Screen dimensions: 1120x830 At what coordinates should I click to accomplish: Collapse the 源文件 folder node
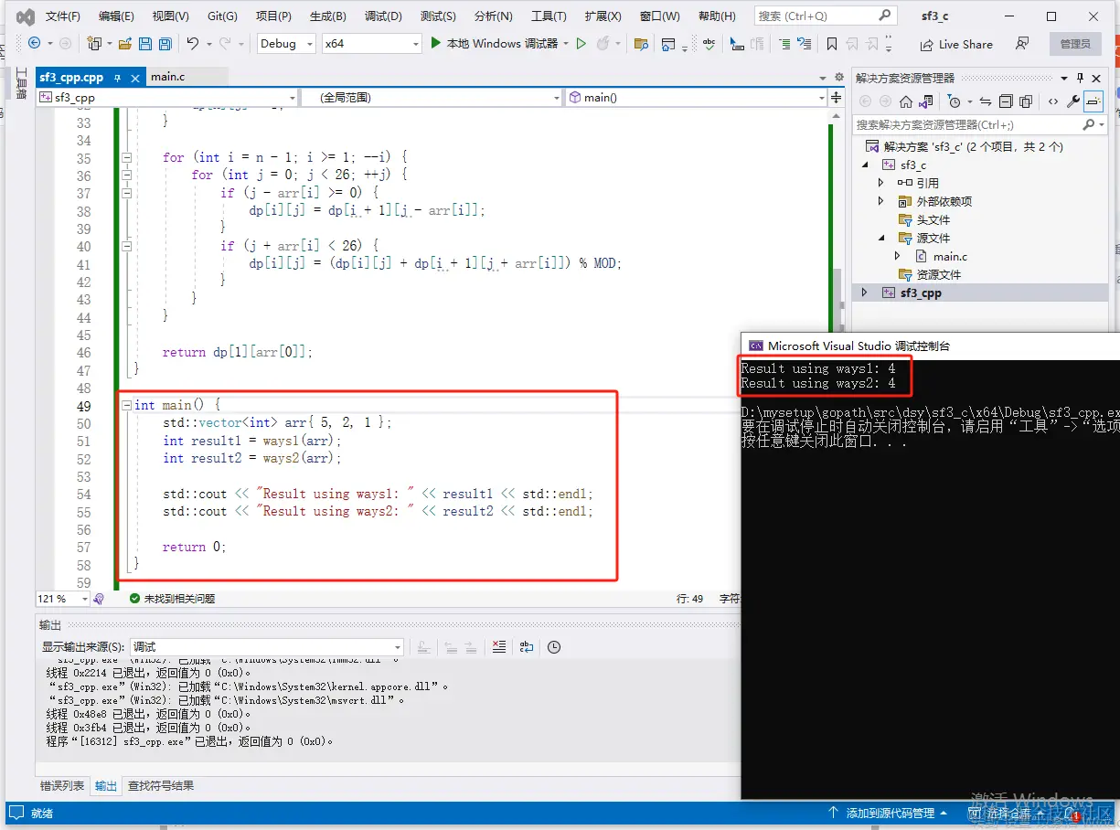(x=881, y=238)
